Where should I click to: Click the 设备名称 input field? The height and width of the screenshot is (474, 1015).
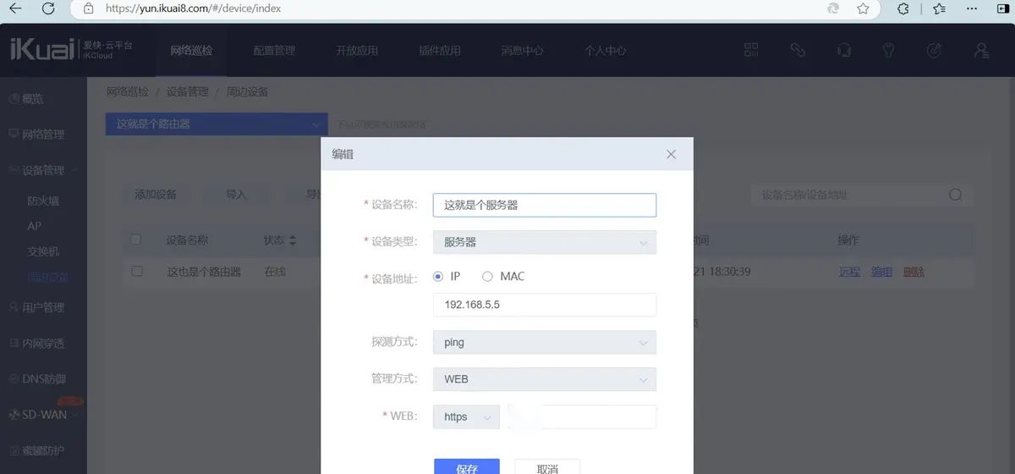pos(545,205)
